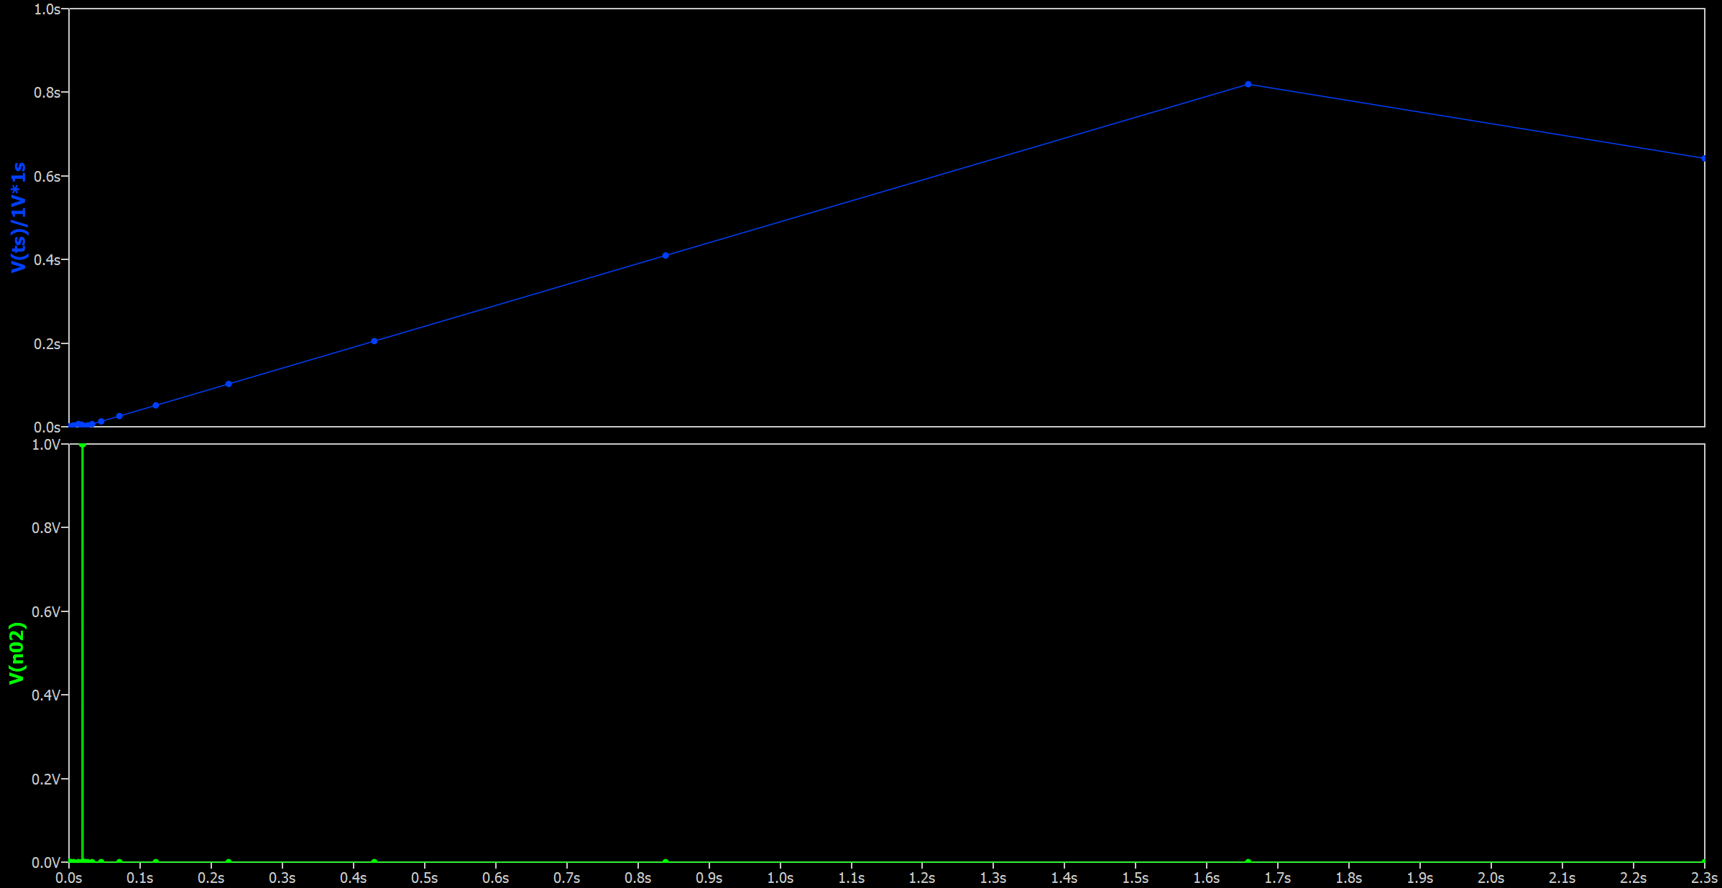This screenshot has width=1722, height=888.
Task: Click green marker near 1.66s on bottom plot
Action: click(1248, 861)
